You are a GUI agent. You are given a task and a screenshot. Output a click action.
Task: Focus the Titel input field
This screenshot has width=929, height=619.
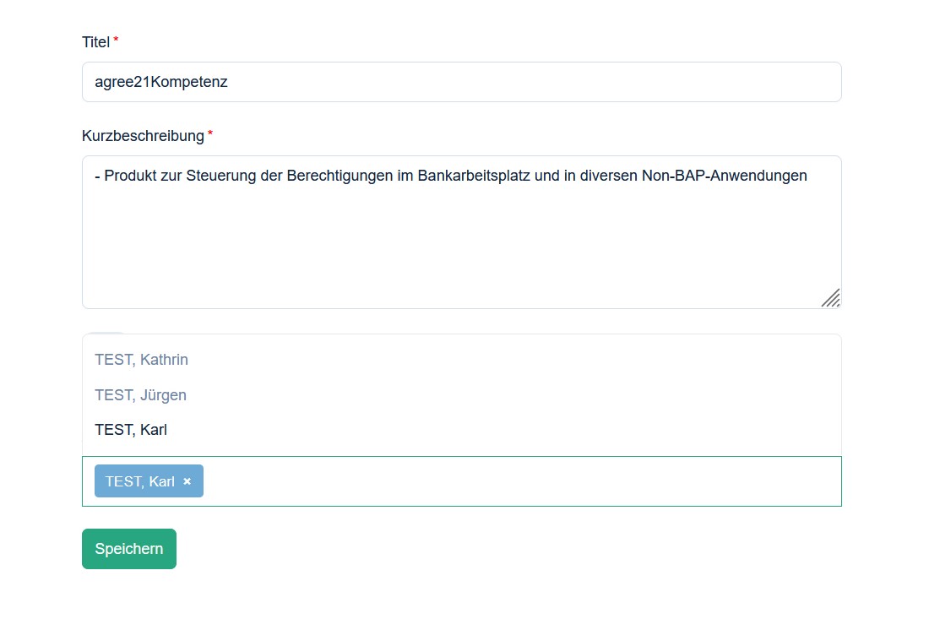(x=461, y=82)
